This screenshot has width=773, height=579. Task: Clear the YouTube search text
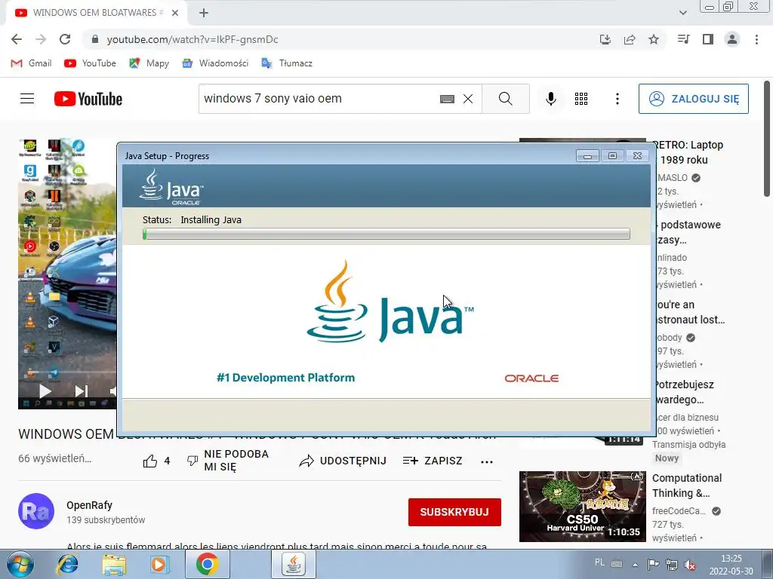click(468, 99)
